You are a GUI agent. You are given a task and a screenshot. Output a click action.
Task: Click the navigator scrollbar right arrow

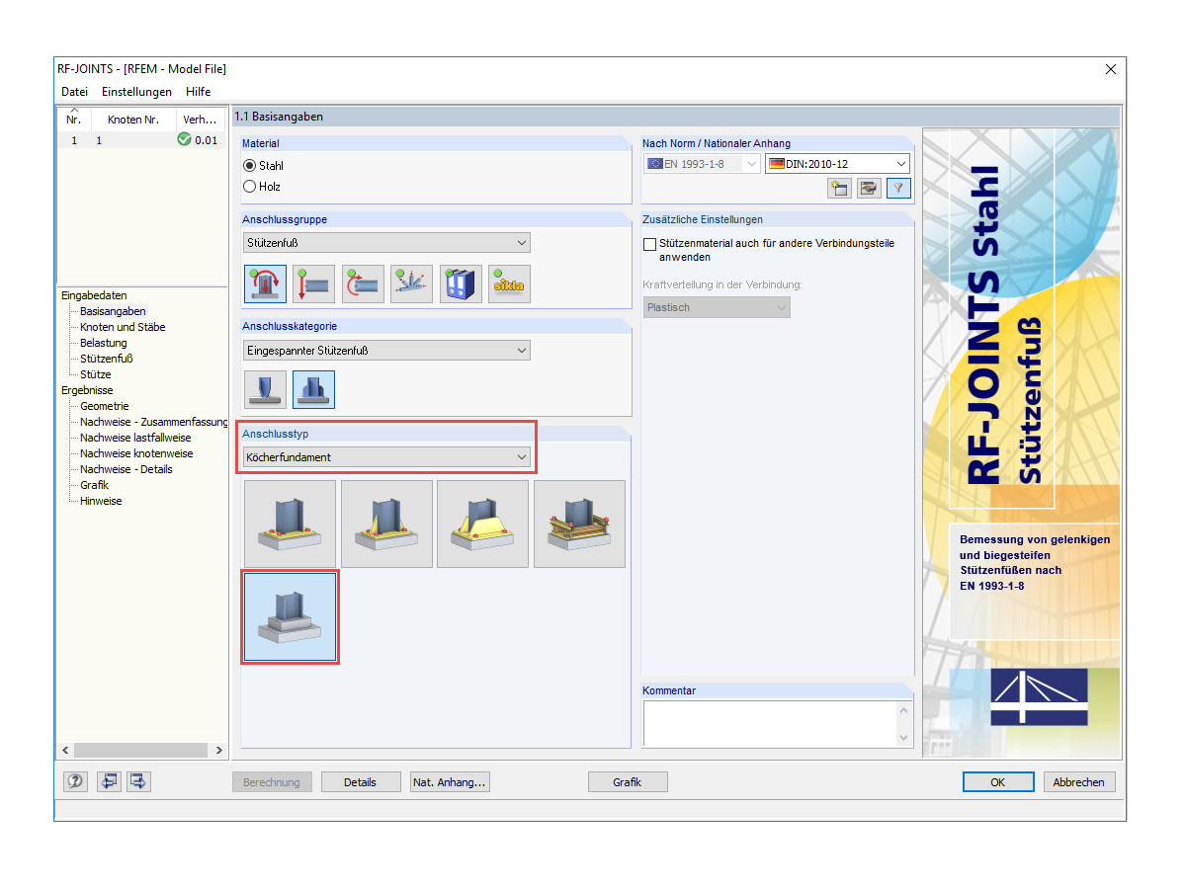coord(219,751)
